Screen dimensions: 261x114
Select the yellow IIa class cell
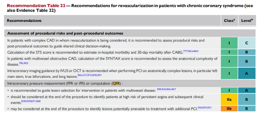[x=229, y=99]
